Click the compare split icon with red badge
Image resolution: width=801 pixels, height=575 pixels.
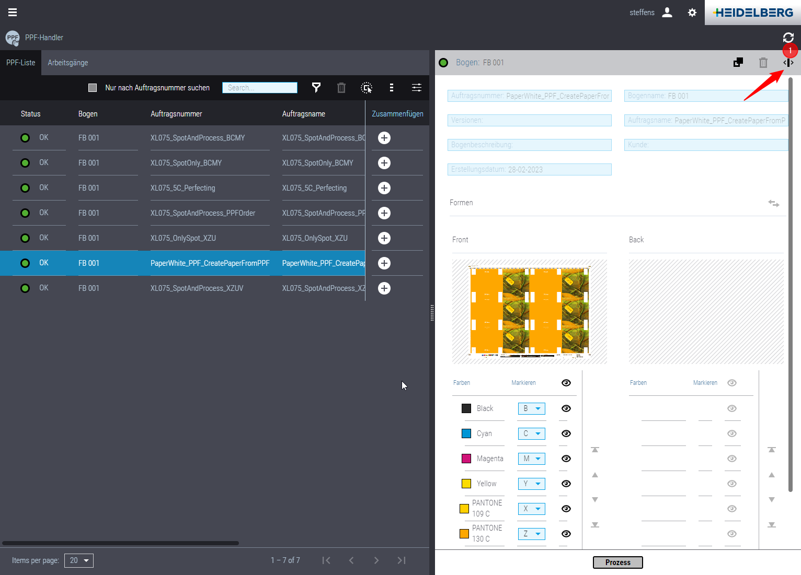click(789, 62)
